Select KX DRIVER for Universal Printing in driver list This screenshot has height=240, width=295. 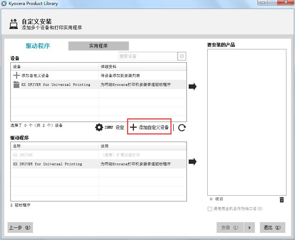(48, 164)
